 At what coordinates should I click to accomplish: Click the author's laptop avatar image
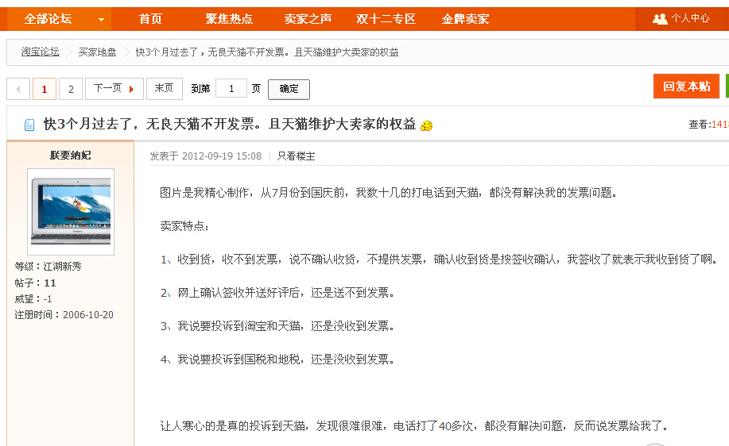(71, 212)
